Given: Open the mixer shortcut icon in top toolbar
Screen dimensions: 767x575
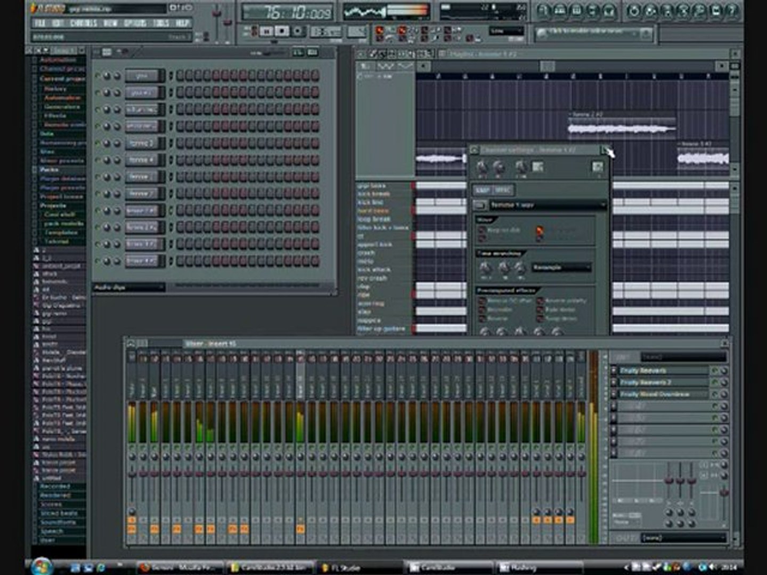Looking at the screenshot, I should pos(609,11).
